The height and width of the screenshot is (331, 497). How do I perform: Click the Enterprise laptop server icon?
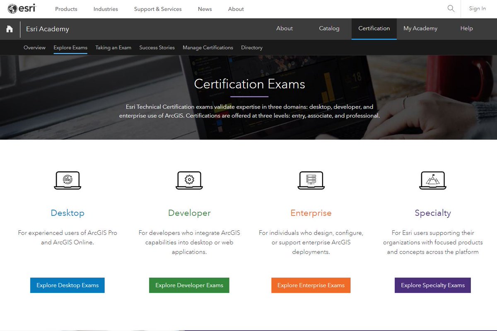(311, 180)
